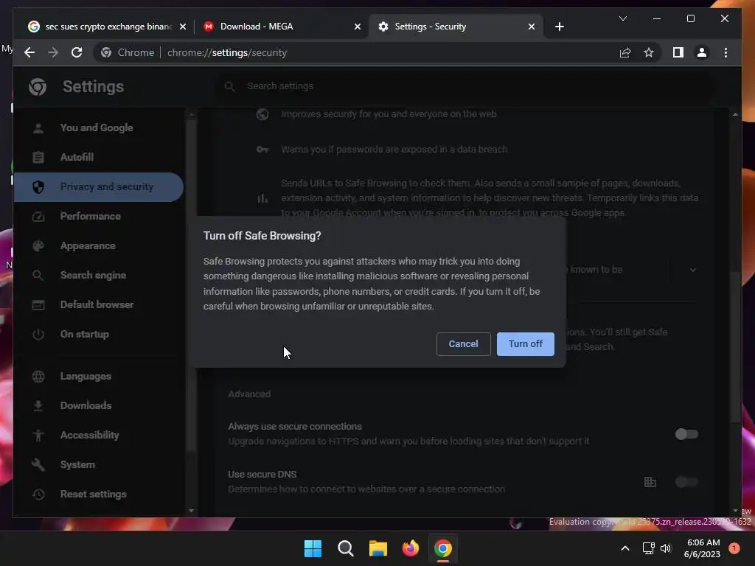This screenshot has height=566, width=755.
Task: Open Accessibility settings section
Action: click(98, 435)
